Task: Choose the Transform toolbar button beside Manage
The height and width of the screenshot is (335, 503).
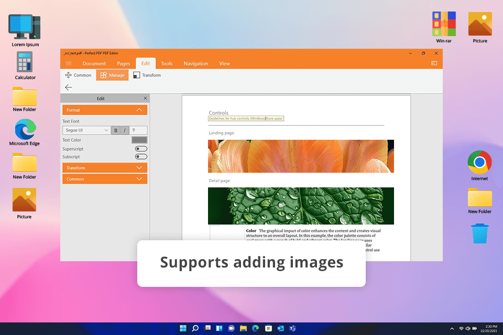Action: (x=147, y=75)
